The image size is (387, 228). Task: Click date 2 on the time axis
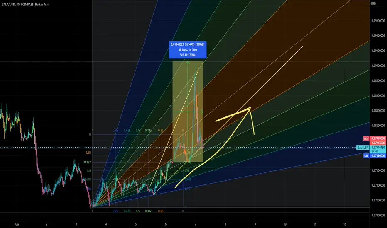[46, 224]
